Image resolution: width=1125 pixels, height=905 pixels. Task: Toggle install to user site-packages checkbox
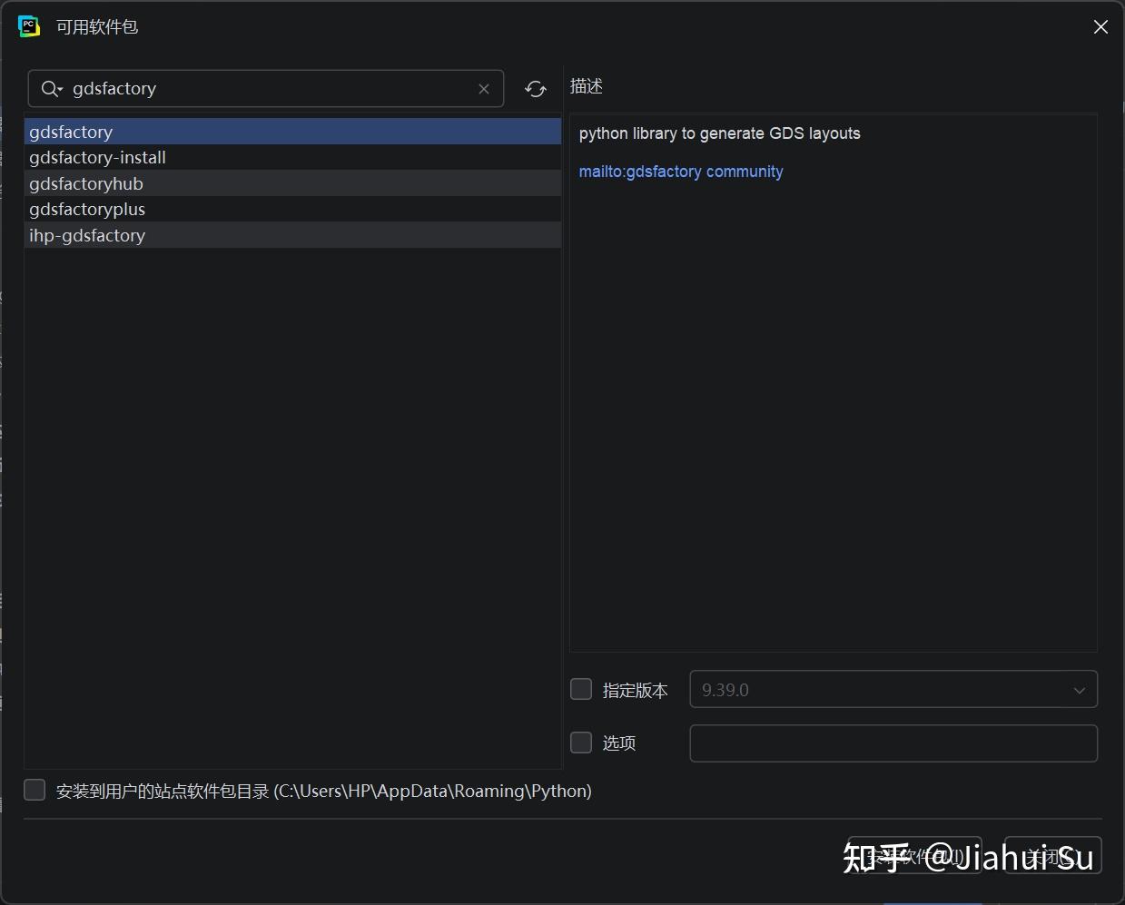[35, 790]
